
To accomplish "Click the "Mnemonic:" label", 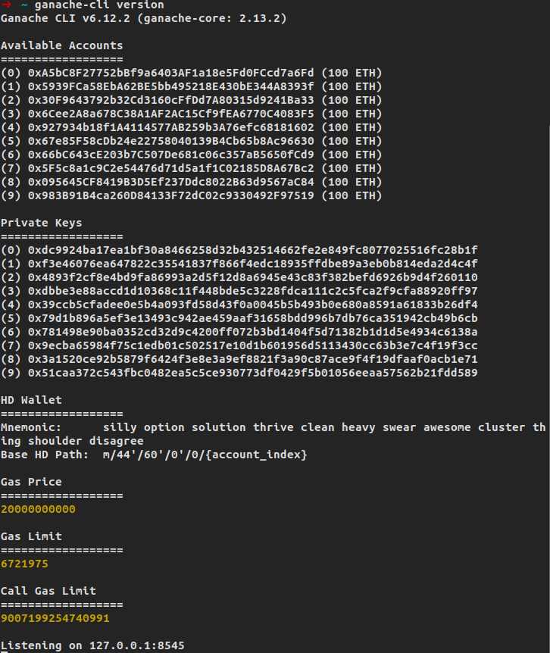I will click(31, 427).
